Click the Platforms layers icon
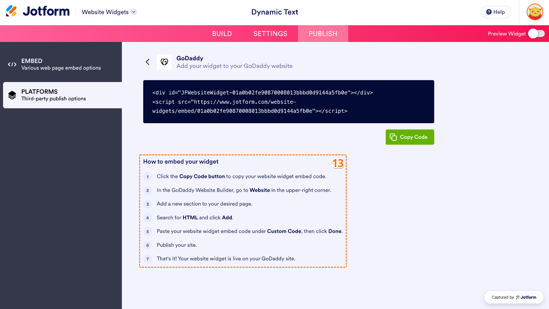This screenshot has height=309, width=549. (12, 95)
